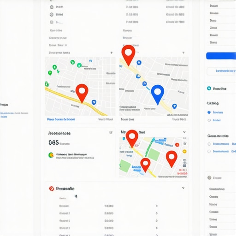Image resolution: width=236 pixels, height=236 pixels.
Task: Collapse the red-icon section using its chevron
Action: coord(183,188)
